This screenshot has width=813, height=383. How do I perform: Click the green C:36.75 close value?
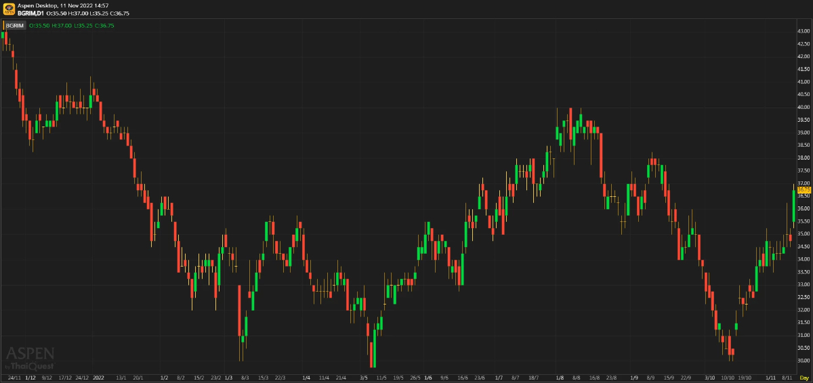[x=104, y=25]
